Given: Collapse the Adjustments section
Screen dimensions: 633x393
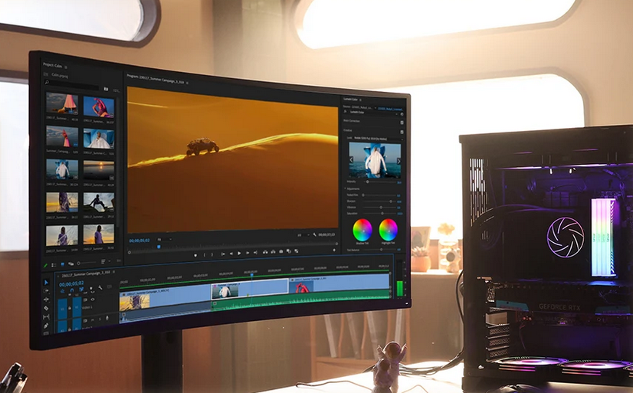Looking at the screenshot, I should tap(345, 188).
